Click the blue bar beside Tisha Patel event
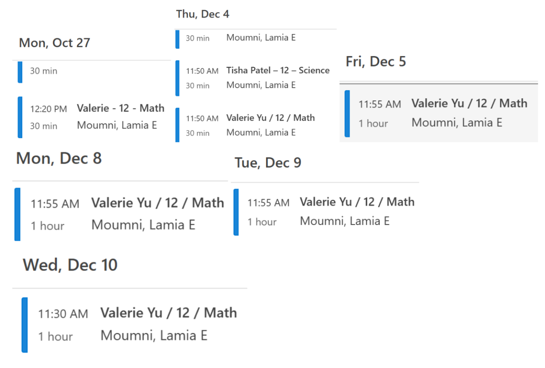Screen dimensions: 545x368 178,78
